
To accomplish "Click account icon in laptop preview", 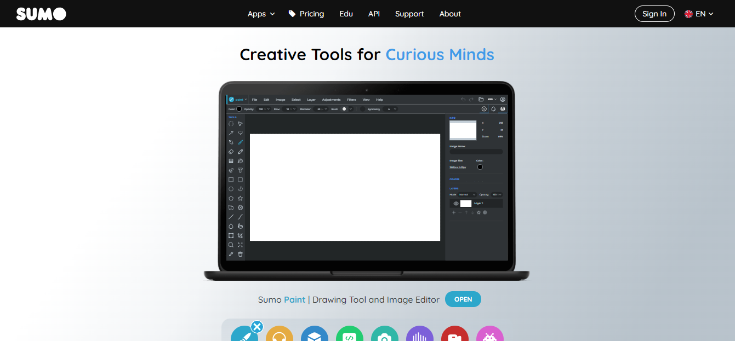I will pyautogui.click(x=503, y=100).
